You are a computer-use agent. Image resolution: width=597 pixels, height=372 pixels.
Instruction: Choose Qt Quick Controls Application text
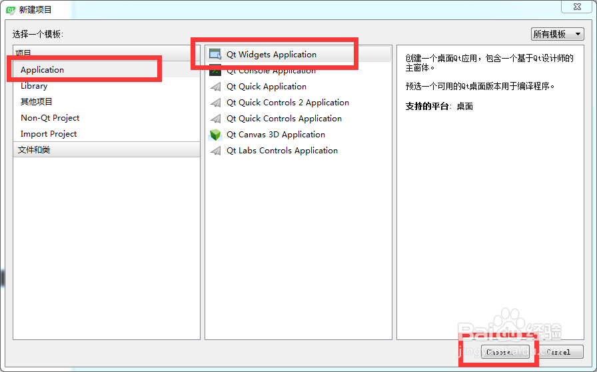click(x=284, y=119)
